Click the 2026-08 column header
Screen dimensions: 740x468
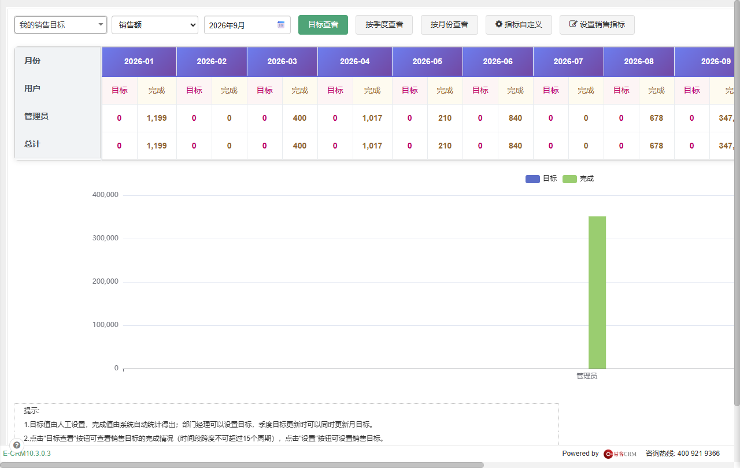[x=639, y=61]
